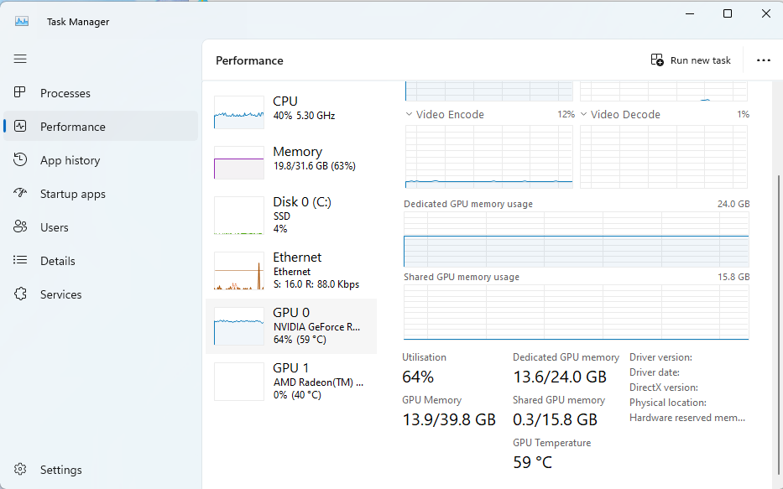Select Disk 0 (C:) performance entry
Screen dimensions: 783x489
click(291, 216)
